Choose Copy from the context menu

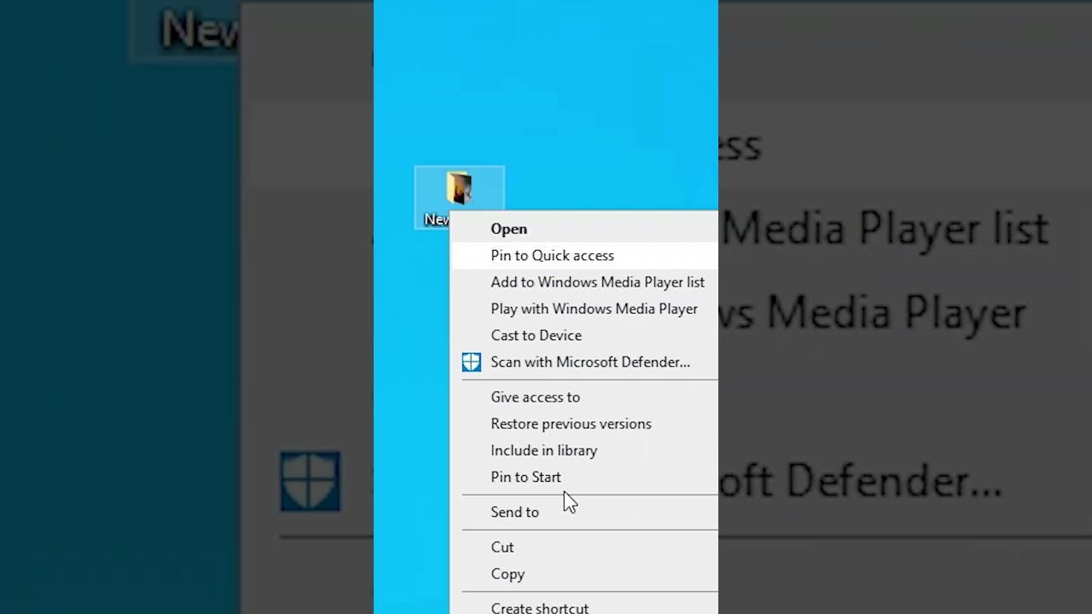coord(584,574)
